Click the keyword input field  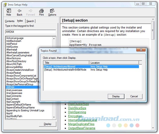click(30, 32)
